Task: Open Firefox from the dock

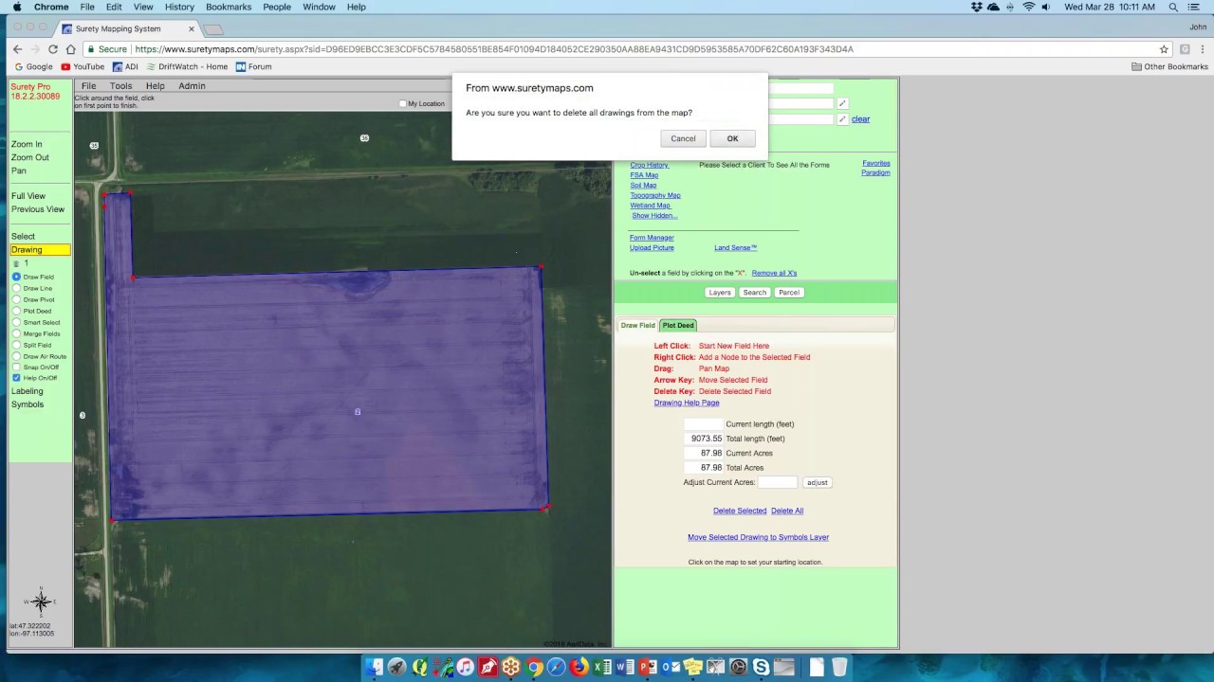Action: (x=579, y=667)
